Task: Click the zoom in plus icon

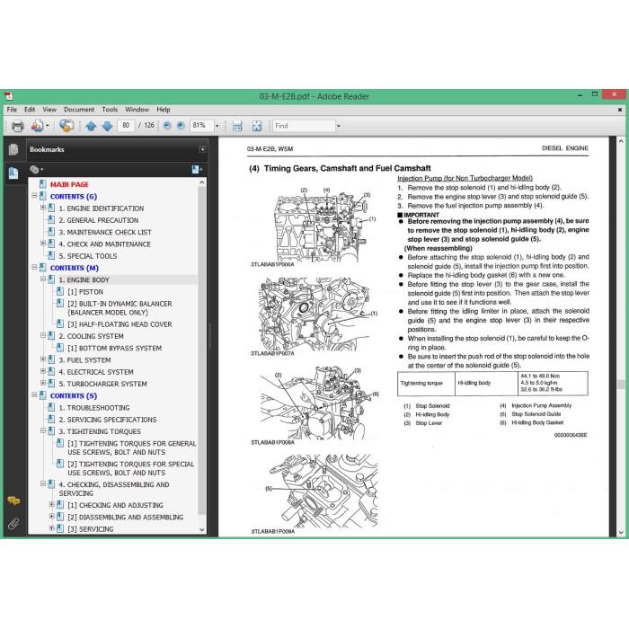Action: click(x=181, y=126)
